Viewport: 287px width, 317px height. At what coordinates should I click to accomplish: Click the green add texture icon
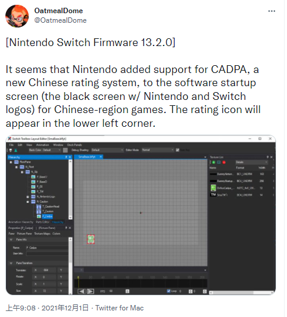213,162
